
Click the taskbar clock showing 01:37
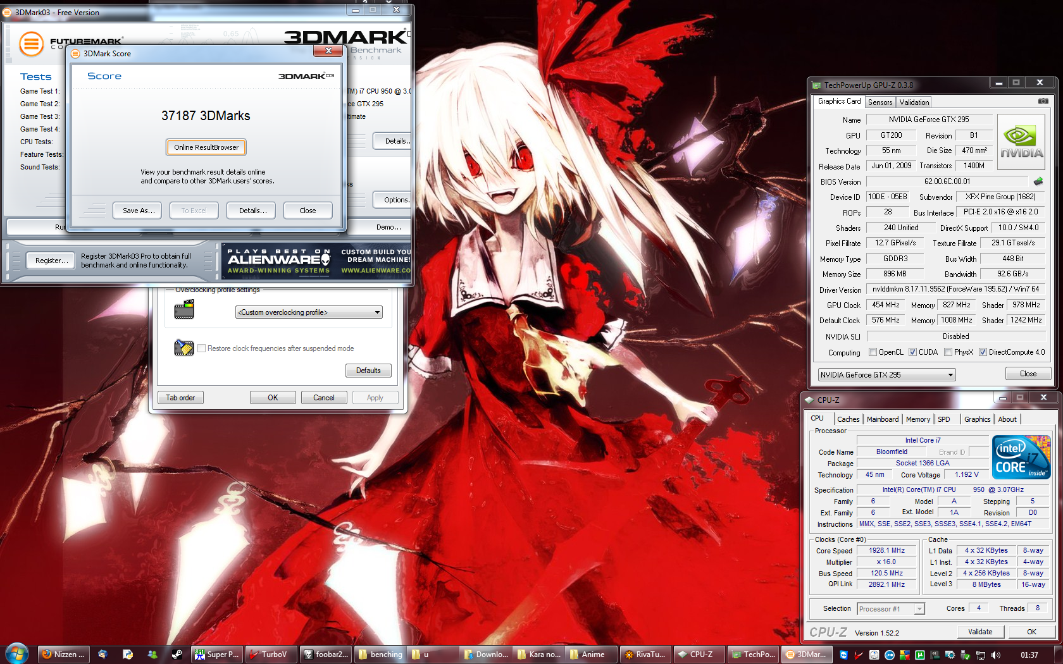tap(1029, 655)
